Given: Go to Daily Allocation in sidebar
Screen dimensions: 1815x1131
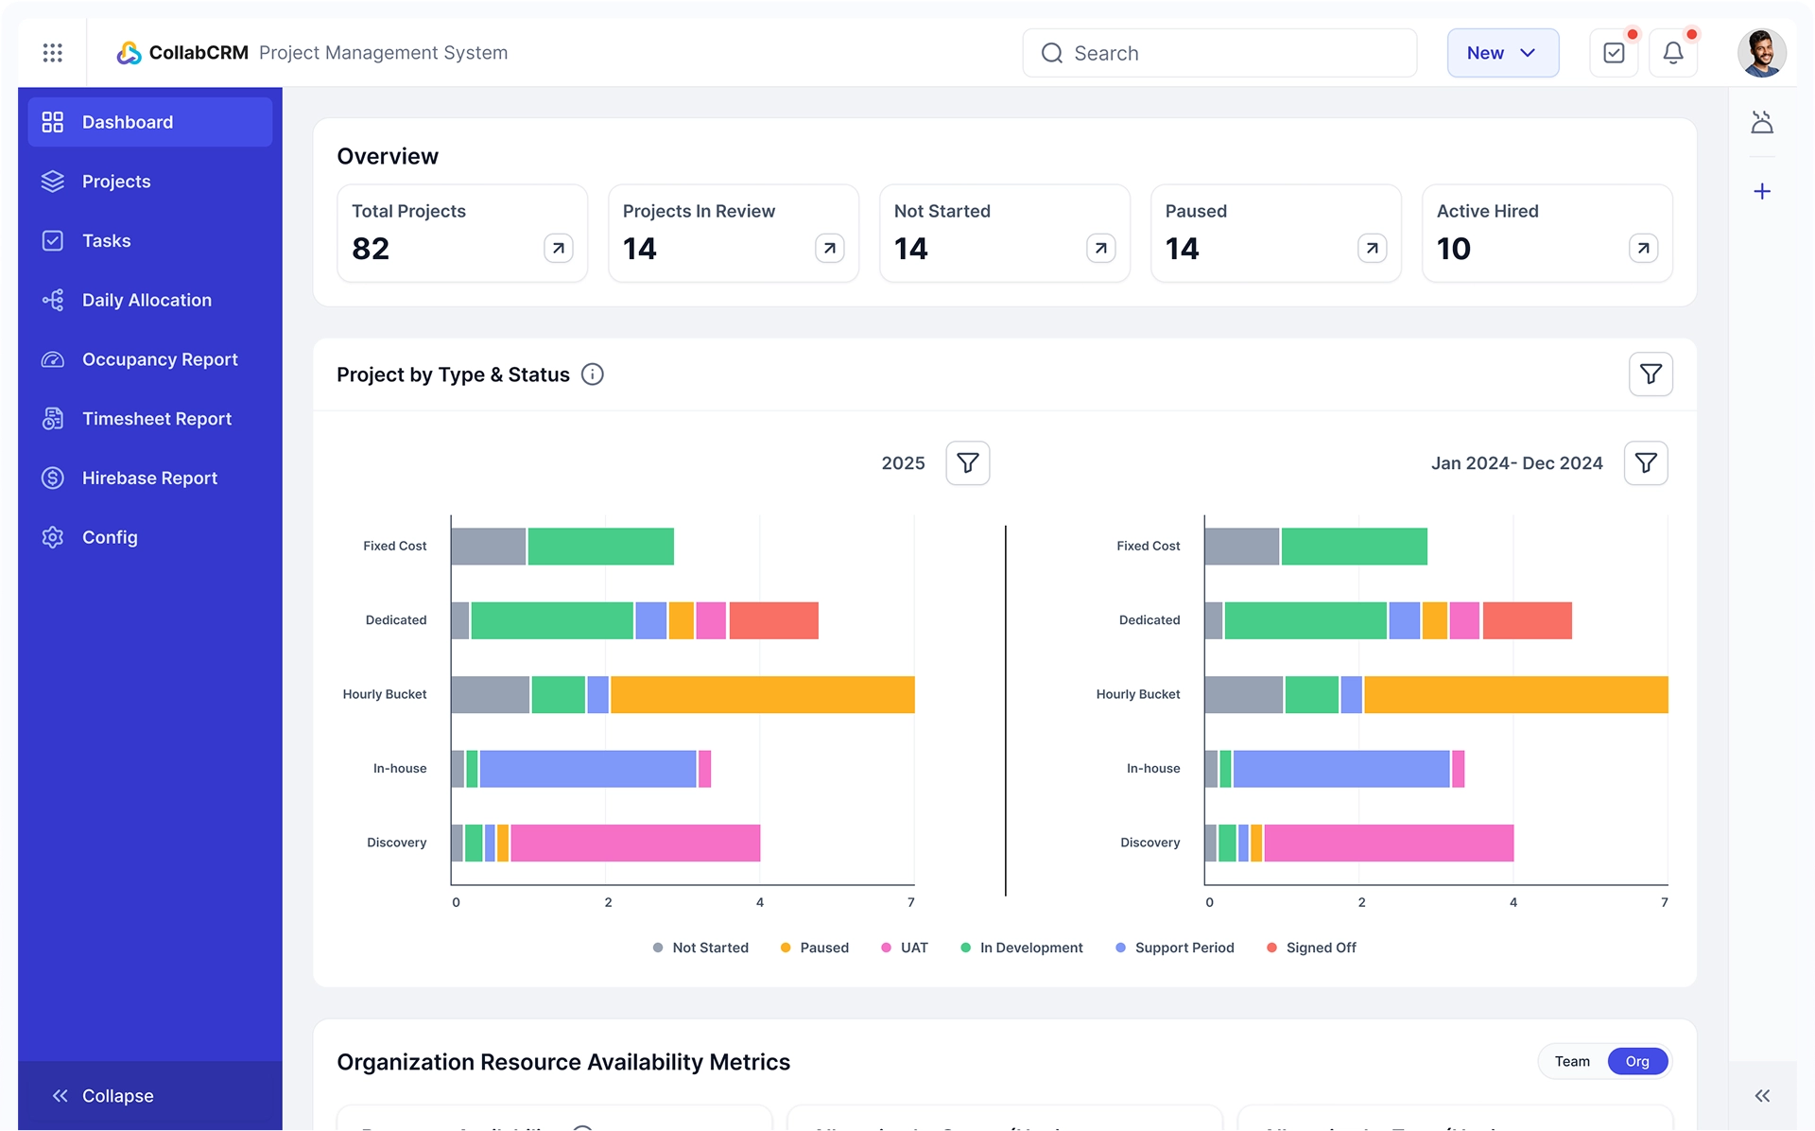Looking at the screenshot, I should (x=147, y=300).
